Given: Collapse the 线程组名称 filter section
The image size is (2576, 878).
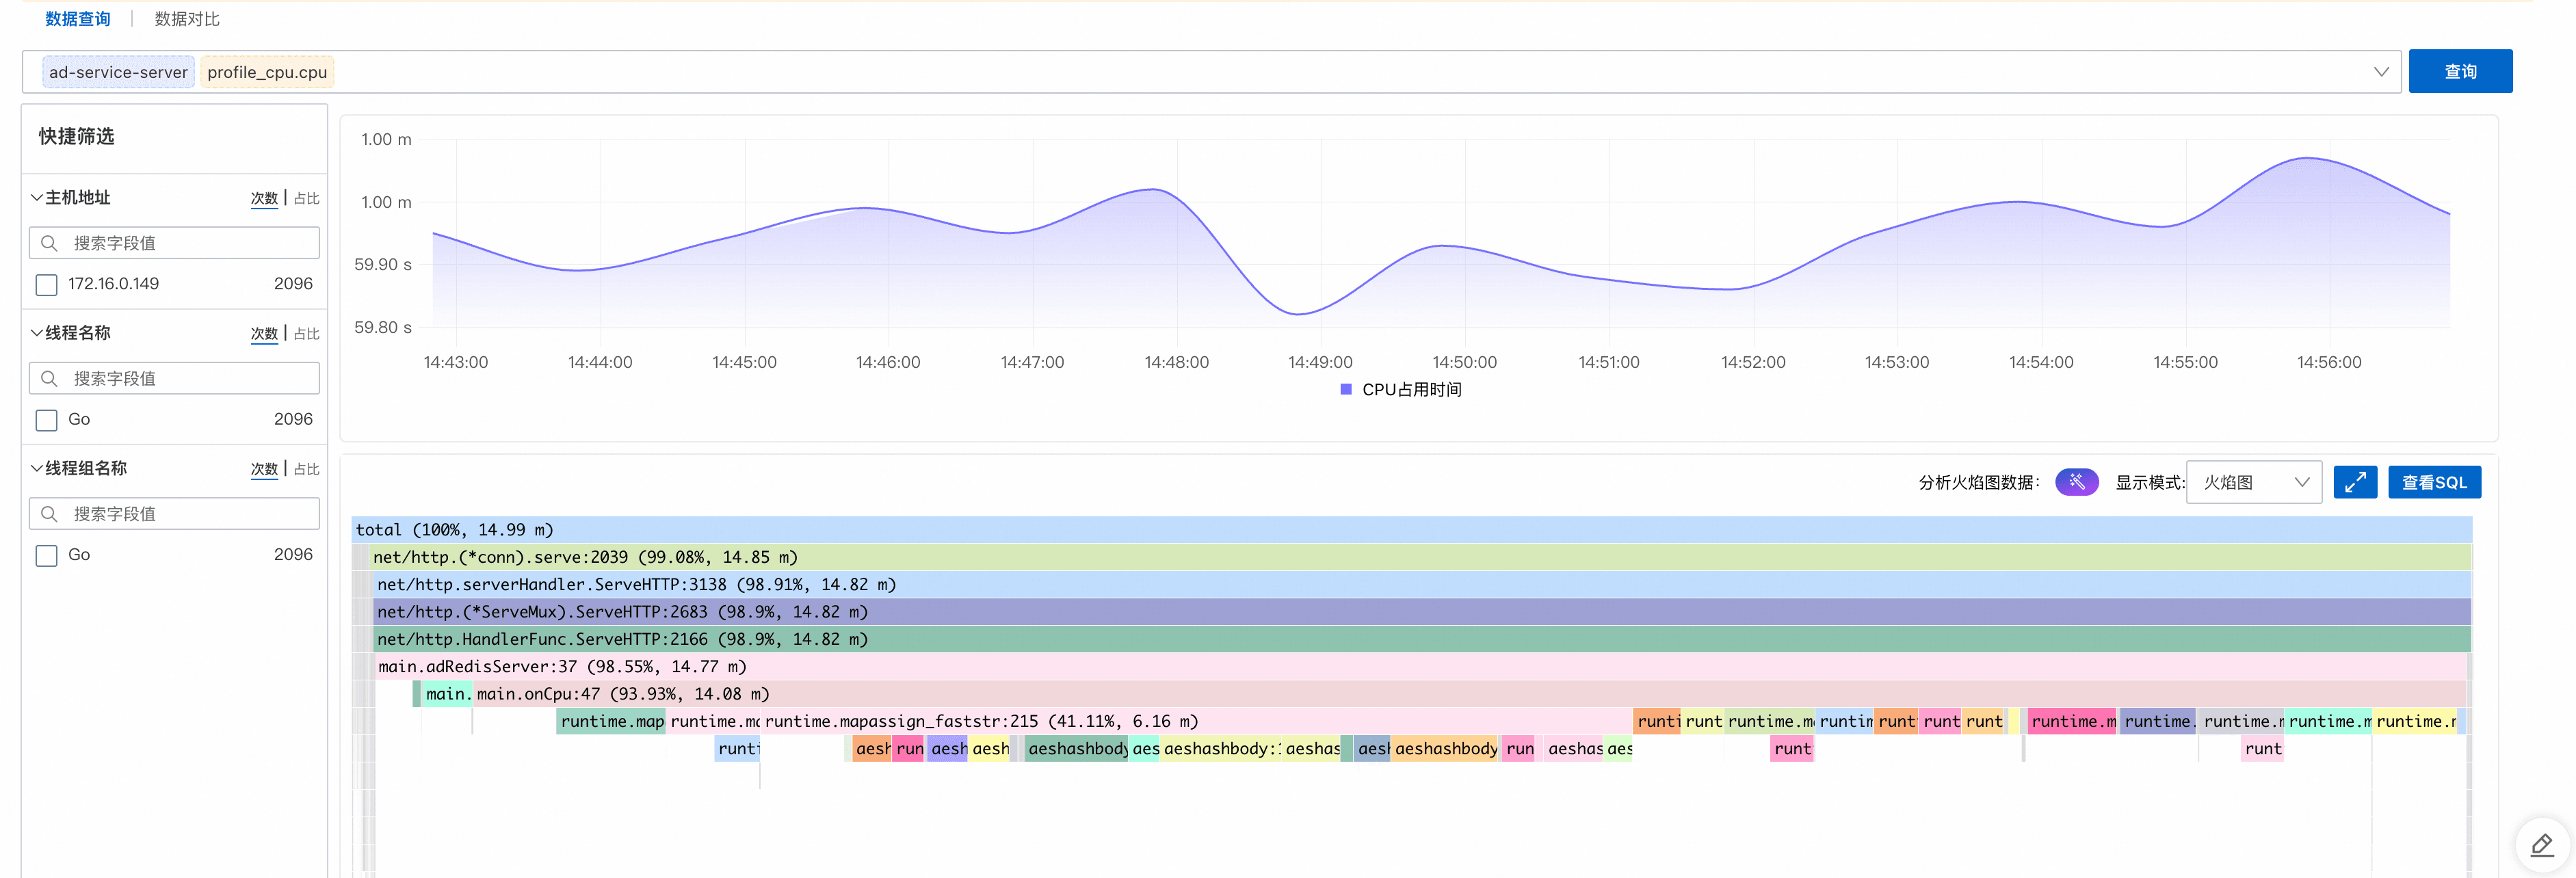Looking at the screenshot, I should 37,468.
